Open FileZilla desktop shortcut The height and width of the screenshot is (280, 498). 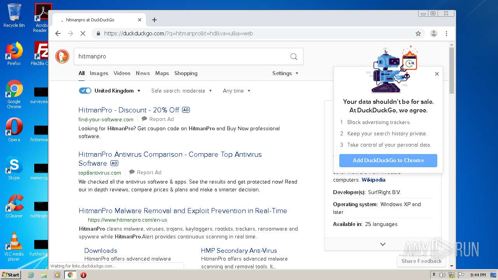[40, 54]
